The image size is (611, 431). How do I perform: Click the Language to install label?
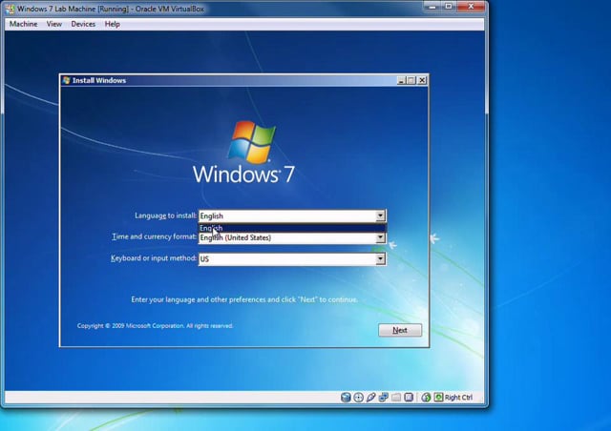click(x=165, y=215)
